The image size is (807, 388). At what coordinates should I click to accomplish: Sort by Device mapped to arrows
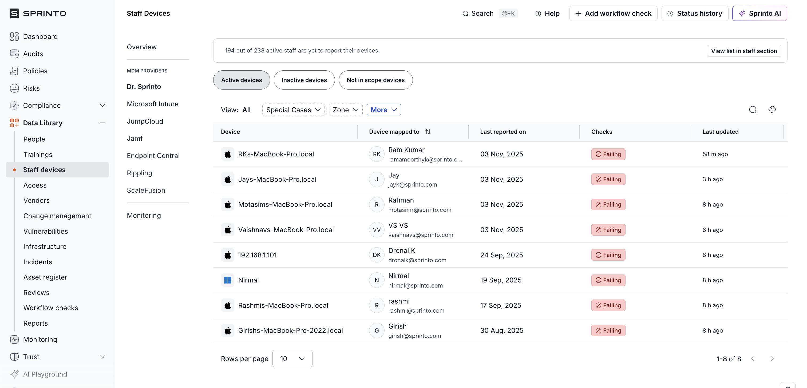428,132
